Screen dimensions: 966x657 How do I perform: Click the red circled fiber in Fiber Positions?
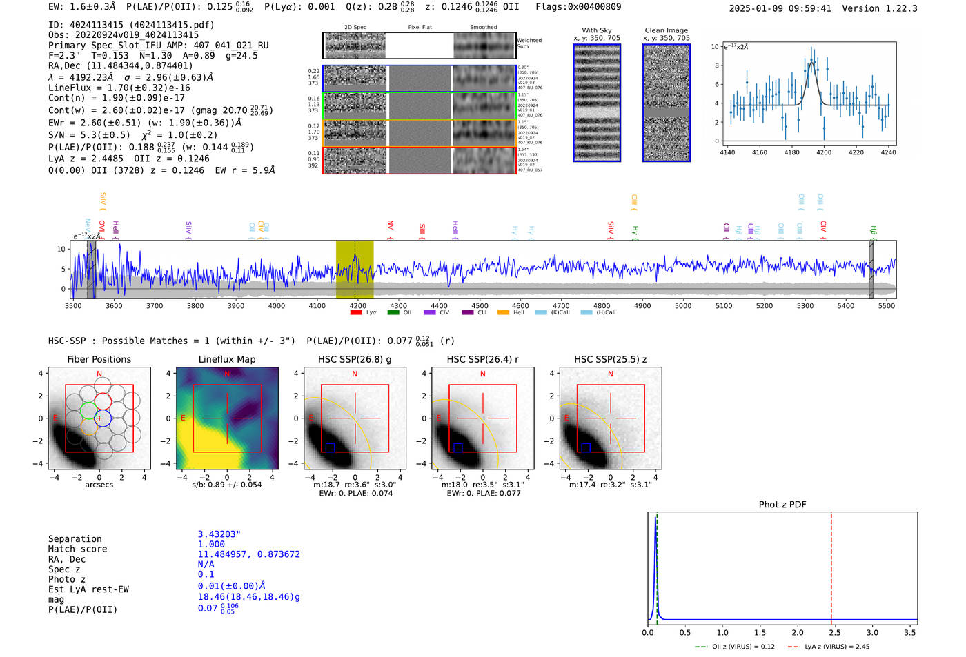coord(103,401)
